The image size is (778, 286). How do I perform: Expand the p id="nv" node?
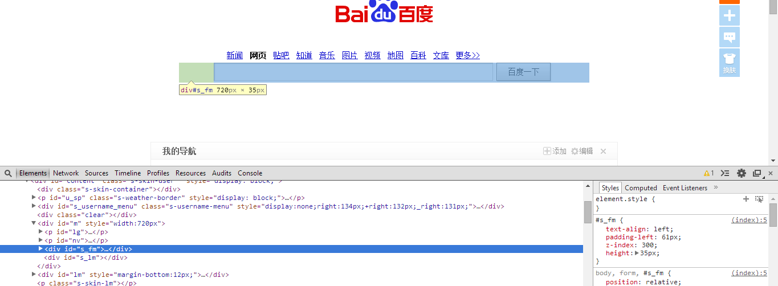(x=40, y=240)
